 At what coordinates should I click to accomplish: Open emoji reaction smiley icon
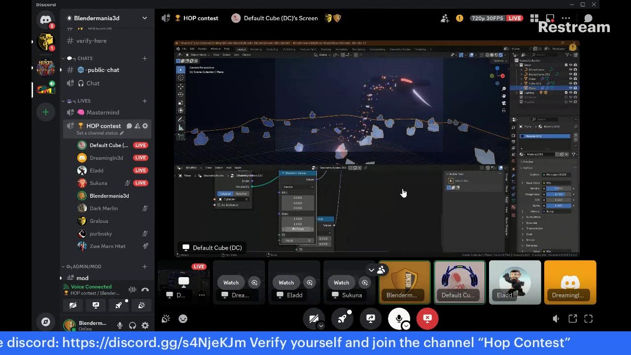[x=183, y=319]
